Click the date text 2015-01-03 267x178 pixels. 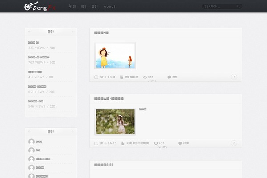[x=108, y=143]
